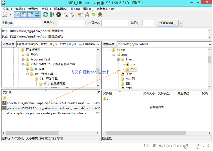Open the local site path dropdown
Screen dimensions: 213x151
98,44
